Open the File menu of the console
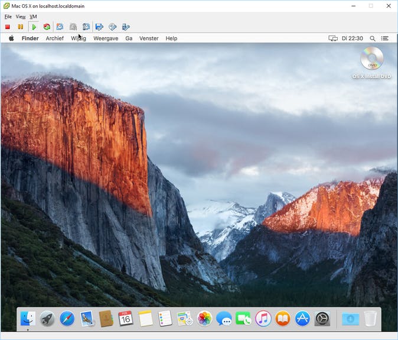The height and width of the screenshot is (340, 398). (x=8, y=17)
